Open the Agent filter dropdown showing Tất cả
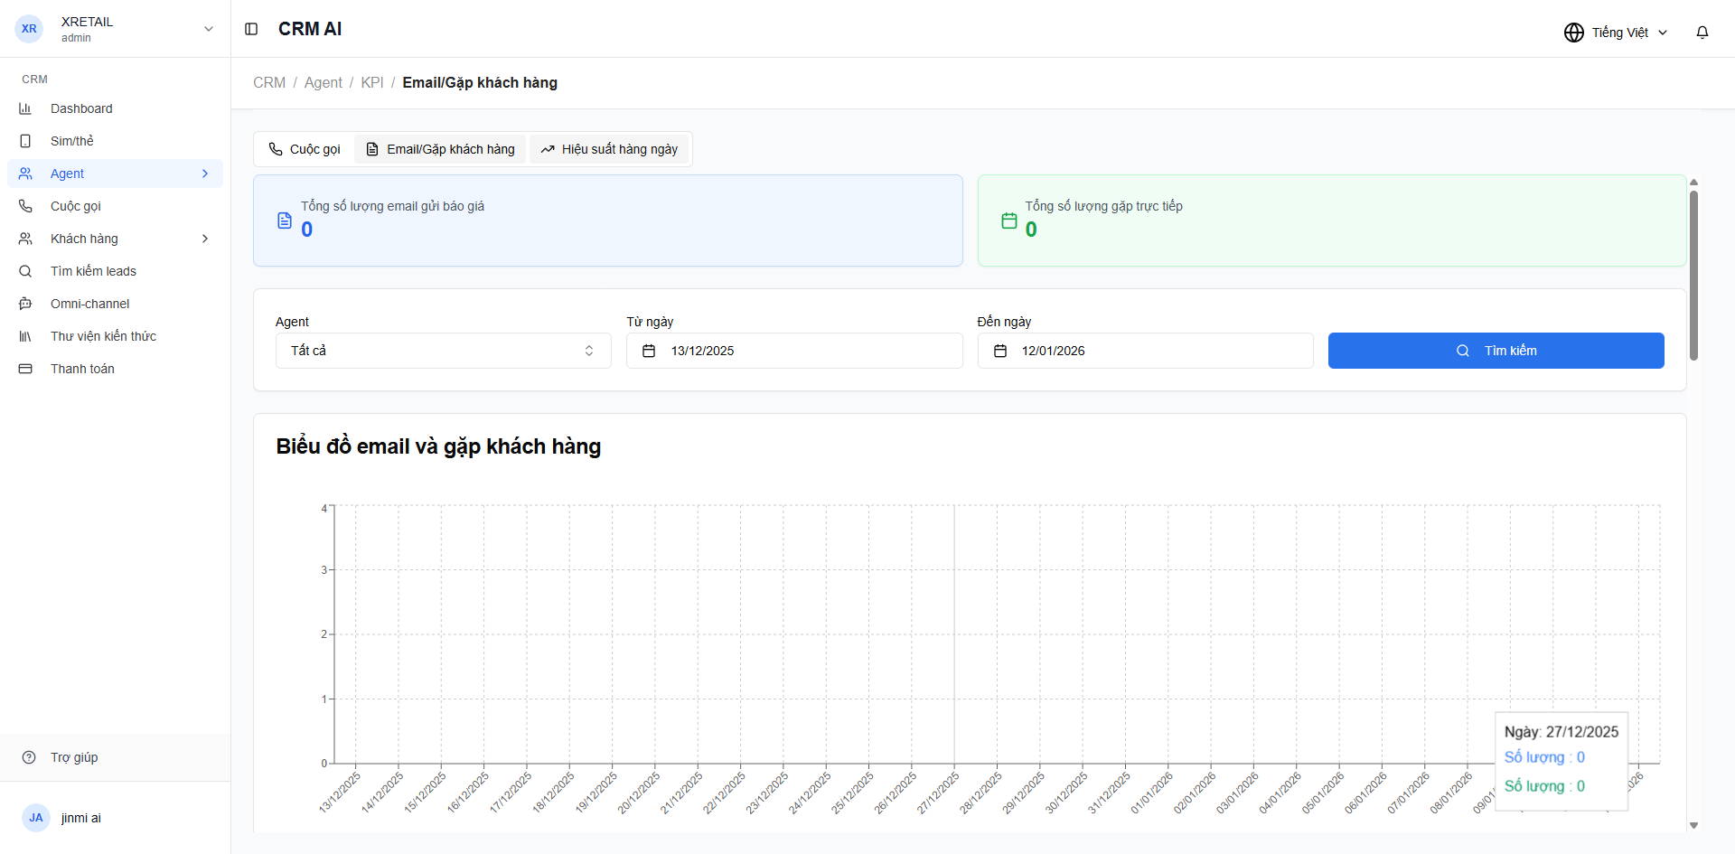 pyautogui.click(x=443, y=351)
